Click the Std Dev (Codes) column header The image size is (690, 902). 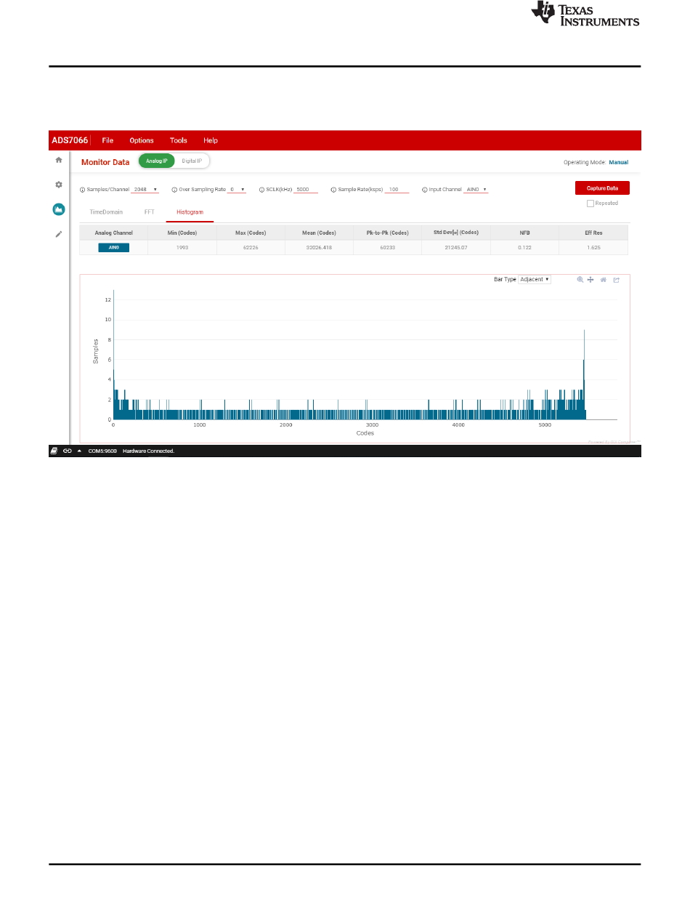pyautogui.click(x=456, y=233)
